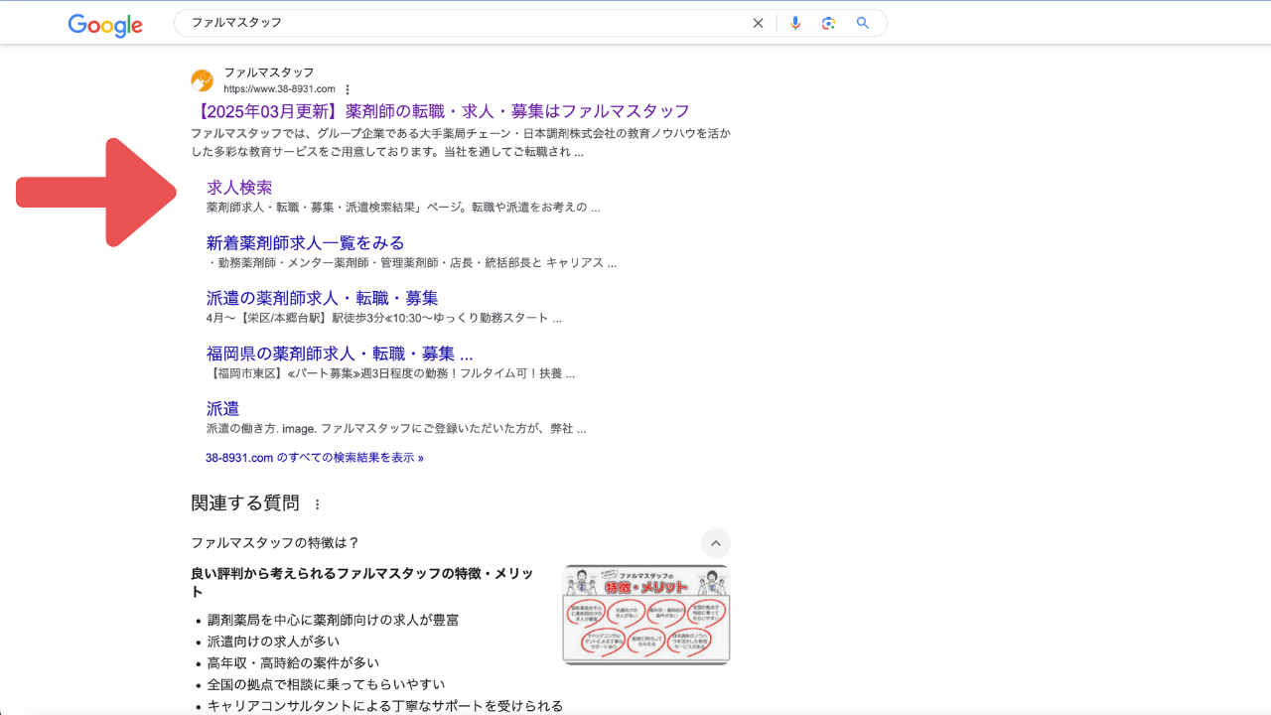Click 良い評判から考えられる answer heading
This screenshot has width=1271, height=715.
[x=362, y=583]
